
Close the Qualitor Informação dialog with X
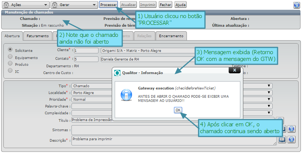point(234,70)
